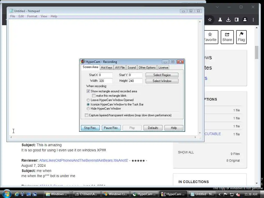
Task: Click the network tray icon
Action: coord(232,194)
